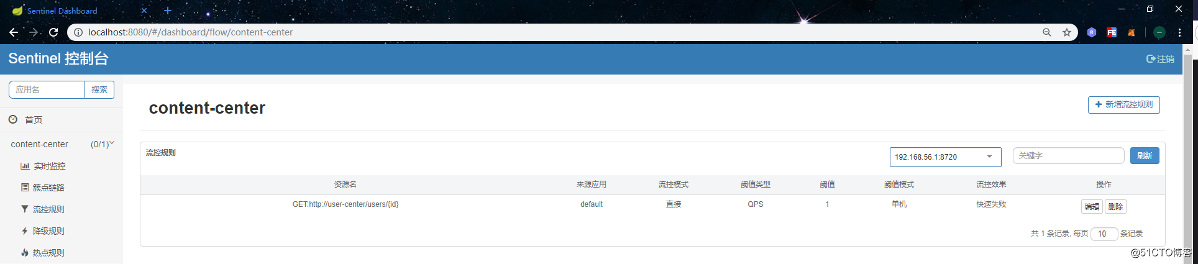
Task: Open a new browser tab
Action: coord(168,11)
